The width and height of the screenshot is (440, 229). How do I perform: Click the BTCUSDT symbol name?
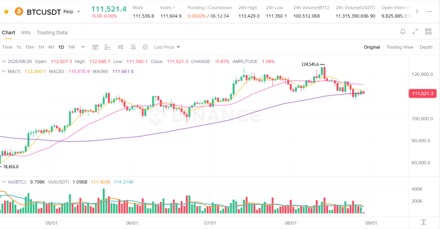44,12
